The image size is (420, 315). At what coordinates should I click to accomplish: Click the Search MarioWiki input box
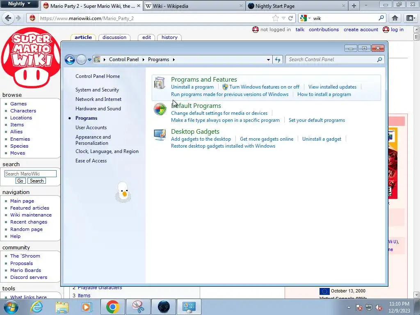[x=30, y=173]
